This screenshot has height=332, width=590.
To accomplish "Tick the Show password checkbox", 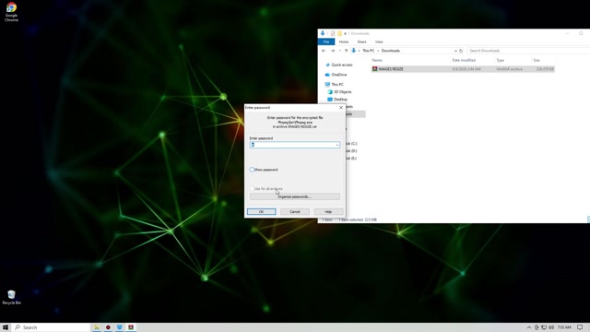I will click(x=252, y=170).
